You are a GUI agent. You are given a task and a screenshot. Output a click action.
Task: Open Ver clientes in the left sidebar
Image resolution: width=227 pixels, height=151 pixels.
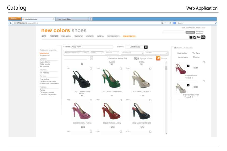pos(44,66)
